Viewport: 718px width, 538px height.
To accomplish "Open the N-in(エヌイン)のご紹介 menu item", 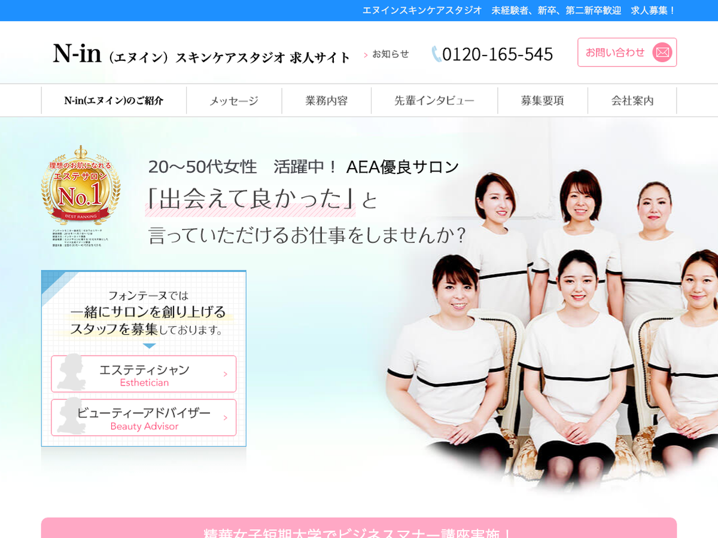I will [114, 100].
